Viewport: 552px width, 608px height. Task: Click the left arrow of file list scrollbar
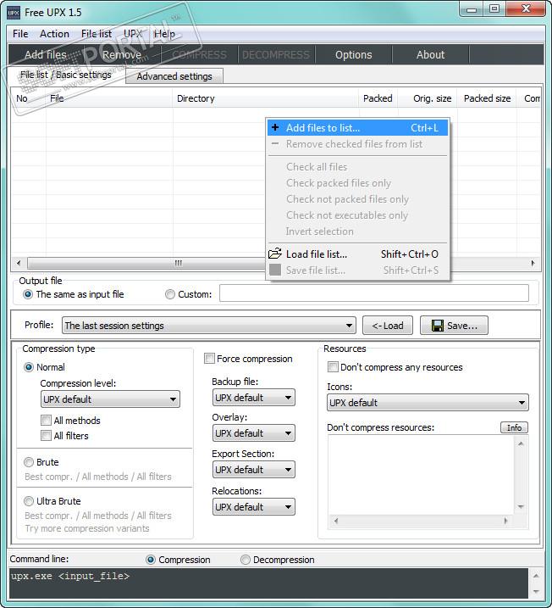19,263
